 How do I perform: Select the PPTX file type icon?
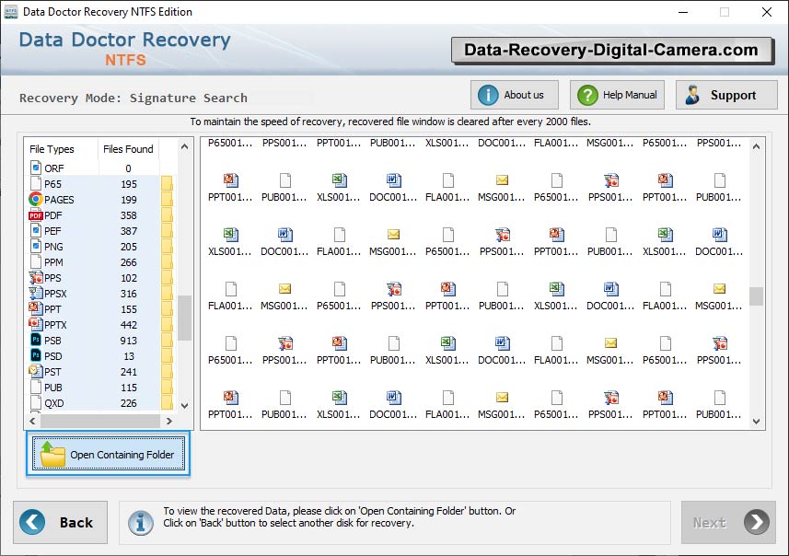tap(36, 323)
